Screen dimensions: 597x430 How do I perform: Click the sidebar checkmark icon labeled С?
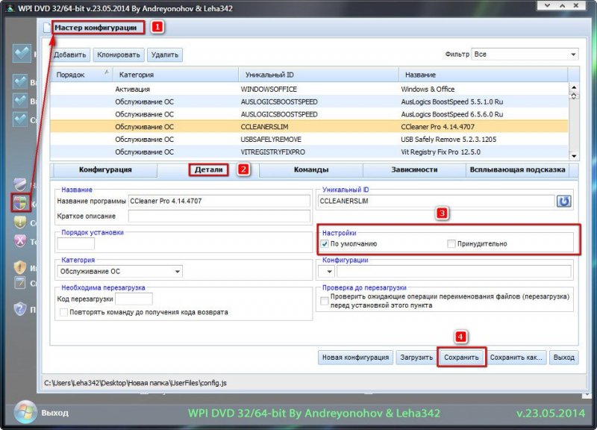(x=20, y=119)
